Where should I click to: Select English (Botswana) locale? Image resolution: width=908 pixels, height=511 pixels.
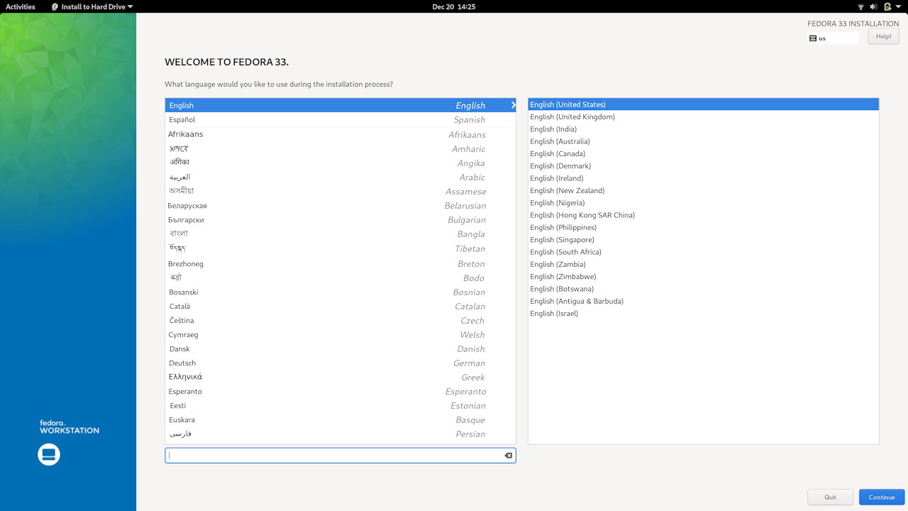pyautogui.click(x=703, y=289)
